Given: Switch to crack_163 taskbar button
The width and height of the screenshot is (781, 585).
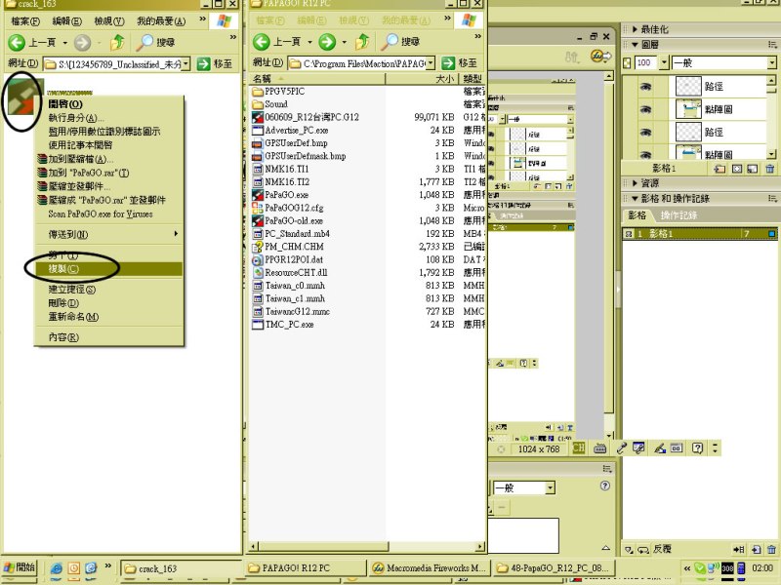Looking at the screenshot, I should pos(181,568).
